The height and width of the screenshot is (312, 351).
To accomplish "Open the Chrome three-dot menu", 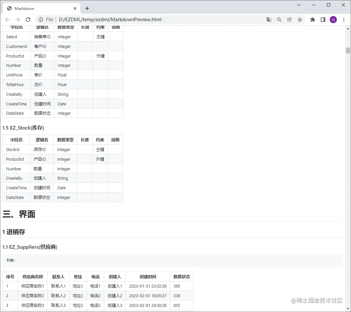I will (344, 20).
